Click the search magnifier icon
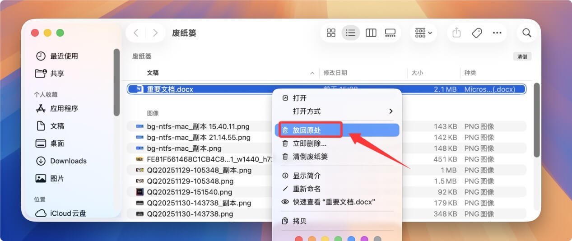This screenshot has width=572, height=241. pos(526,33)
